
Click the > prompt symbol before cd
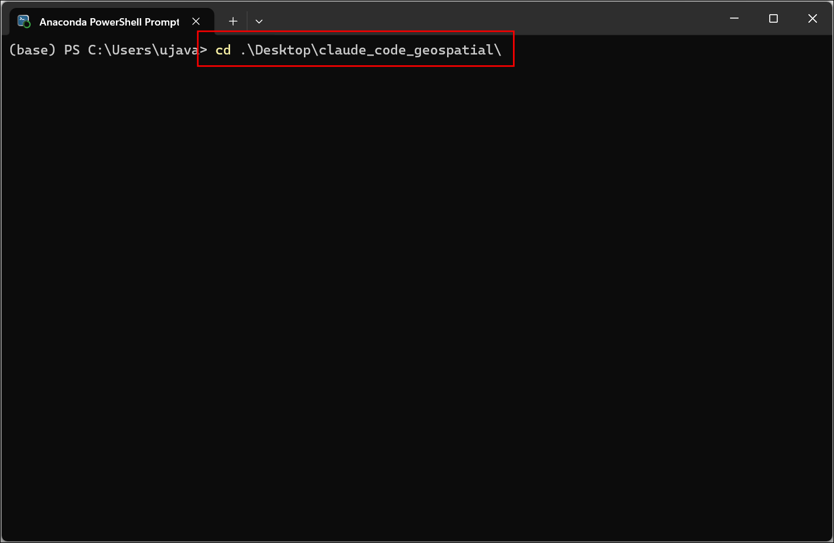coord(203,50)
